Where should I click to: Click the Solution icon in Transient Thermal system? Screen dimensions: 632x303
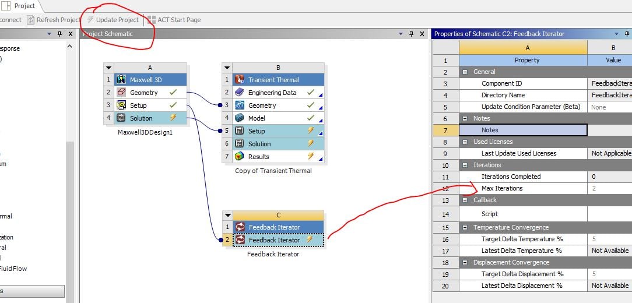coord(240,144)
